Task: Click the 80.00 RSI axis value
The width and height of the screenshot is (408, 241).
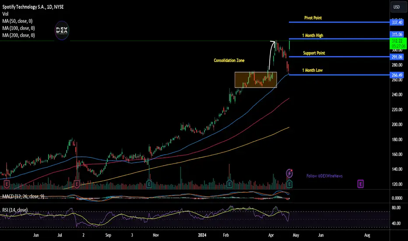Action: [x=396, y=208]
